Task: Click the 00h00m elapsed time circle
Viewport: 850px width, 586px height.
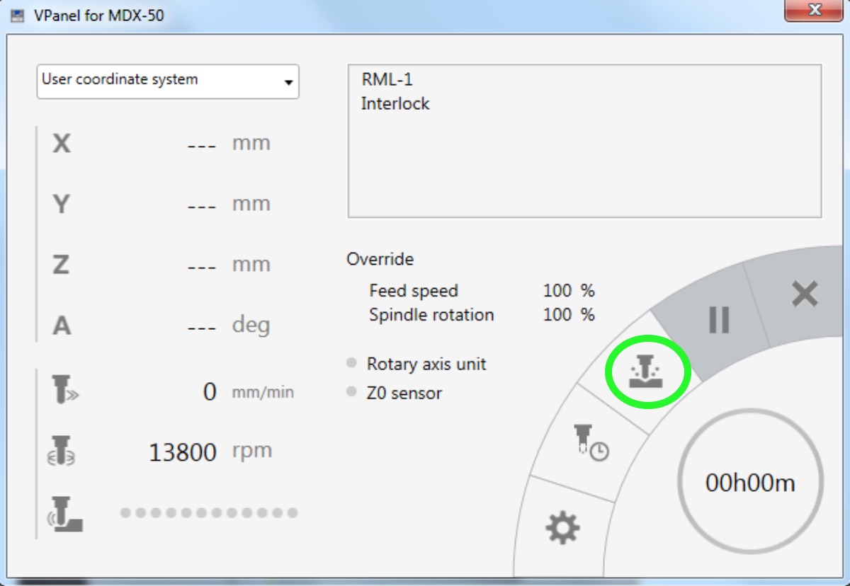Action: 750,483
